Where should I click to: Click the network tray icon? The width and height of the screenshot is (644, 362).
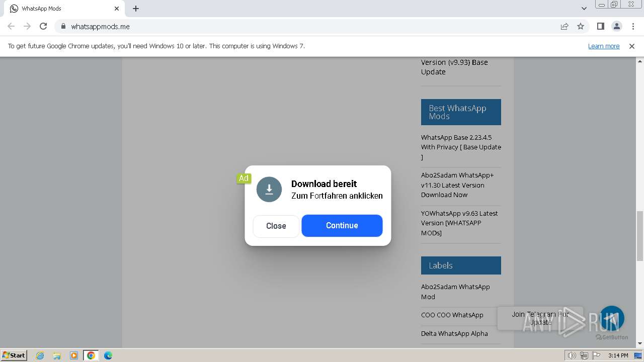(584, 355)
